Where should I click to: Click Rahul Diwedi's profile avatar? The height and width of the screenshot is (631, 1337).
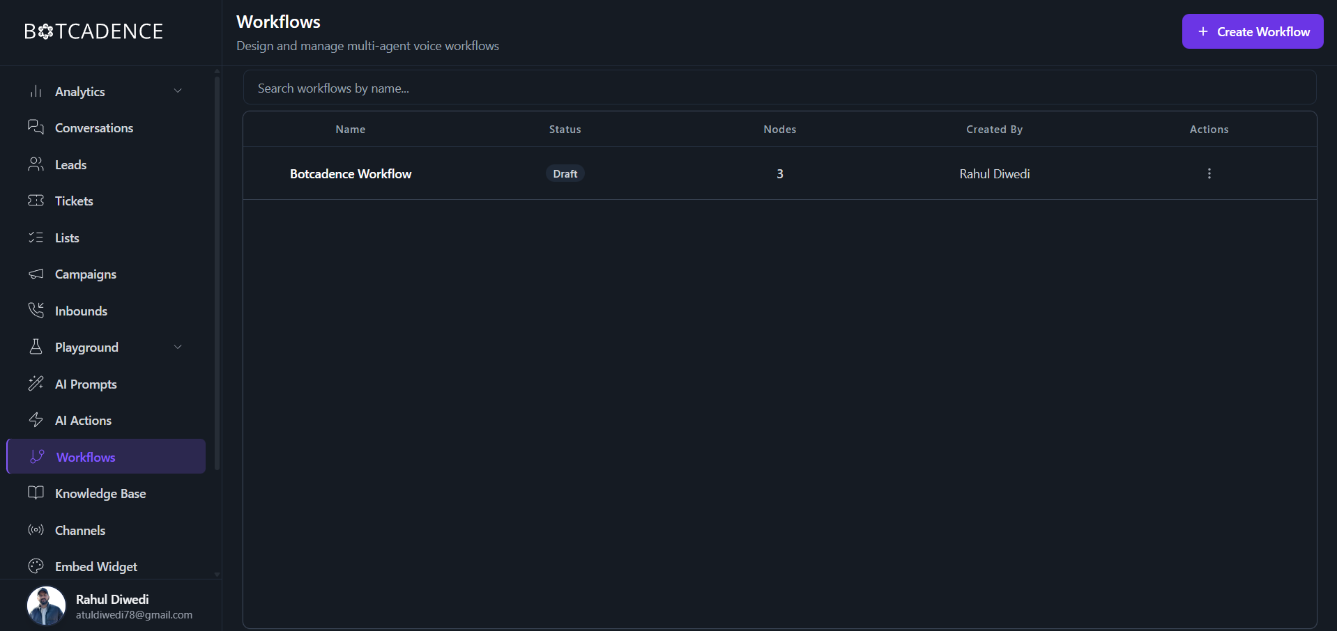point(45,605)
